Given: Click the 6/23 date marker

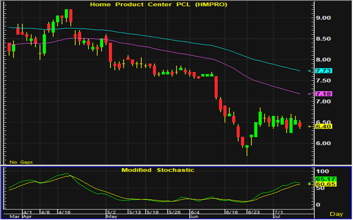Looking at the screenshot, I should 254,211.
